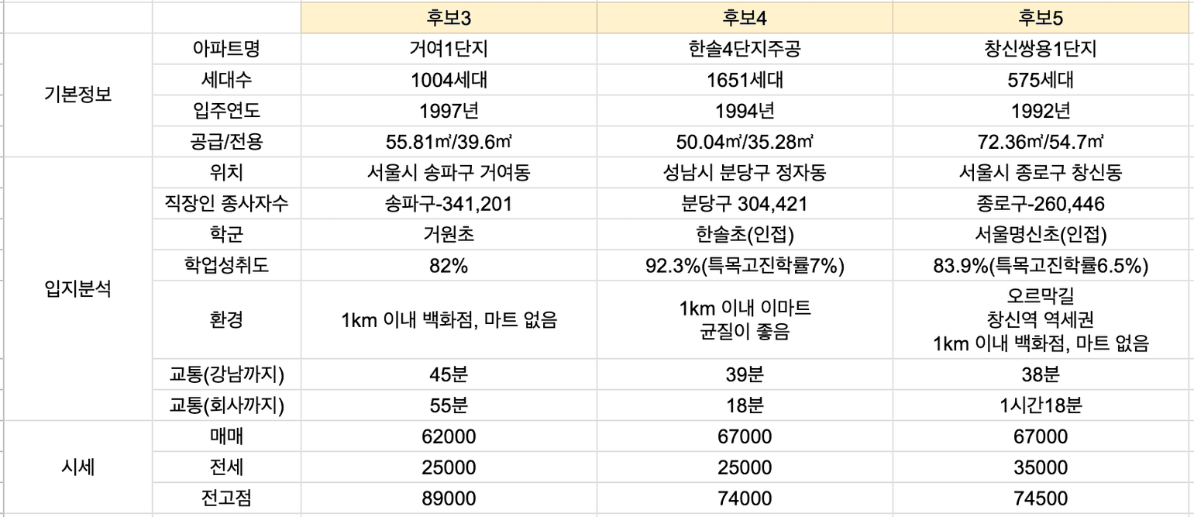Click the 1651세대 household count cell

click(x=745, y=80)
